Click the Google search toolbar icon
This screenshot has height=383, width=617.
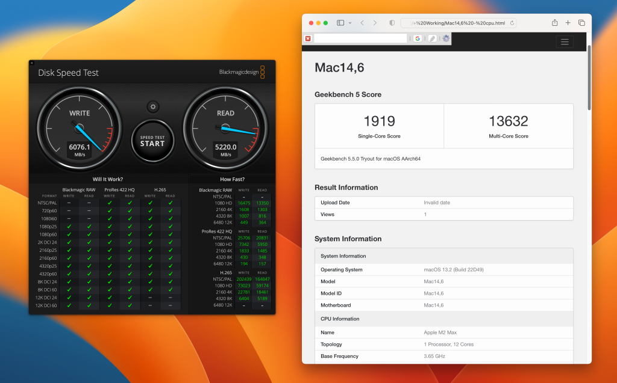click(418, 38)
